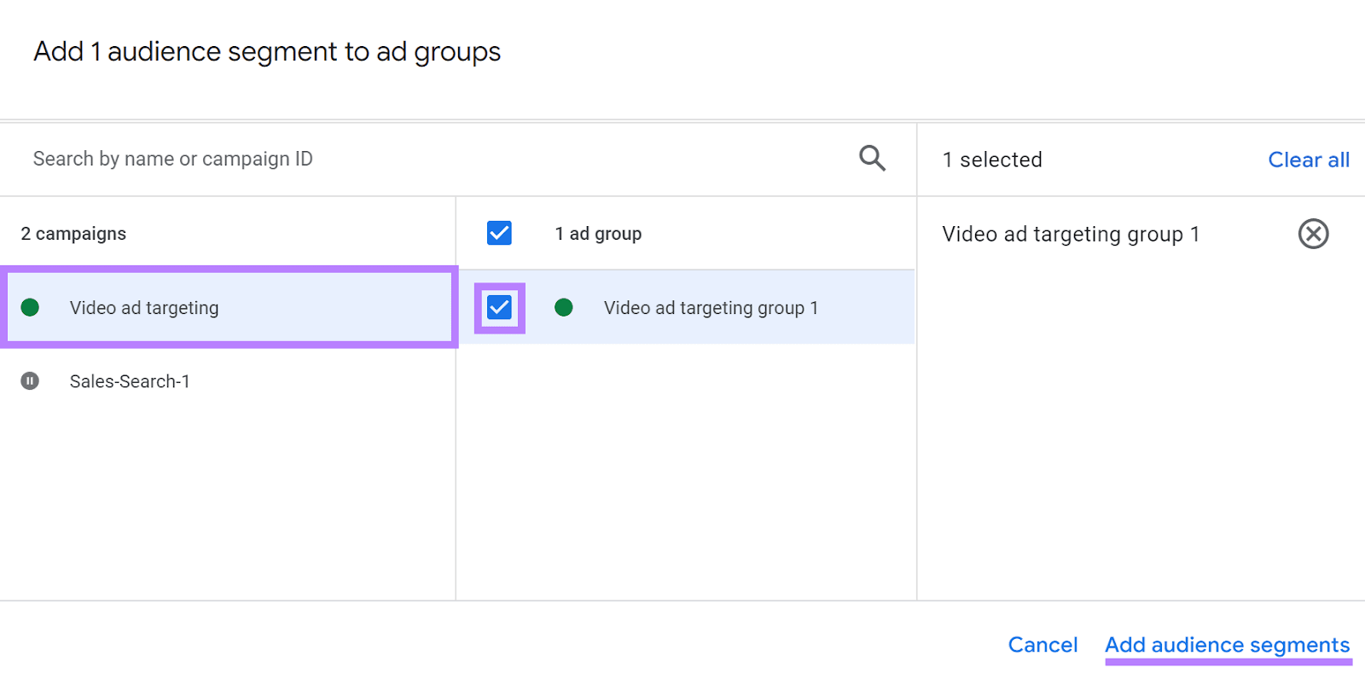Click the 2 campaigns column header

click(73, 234)
